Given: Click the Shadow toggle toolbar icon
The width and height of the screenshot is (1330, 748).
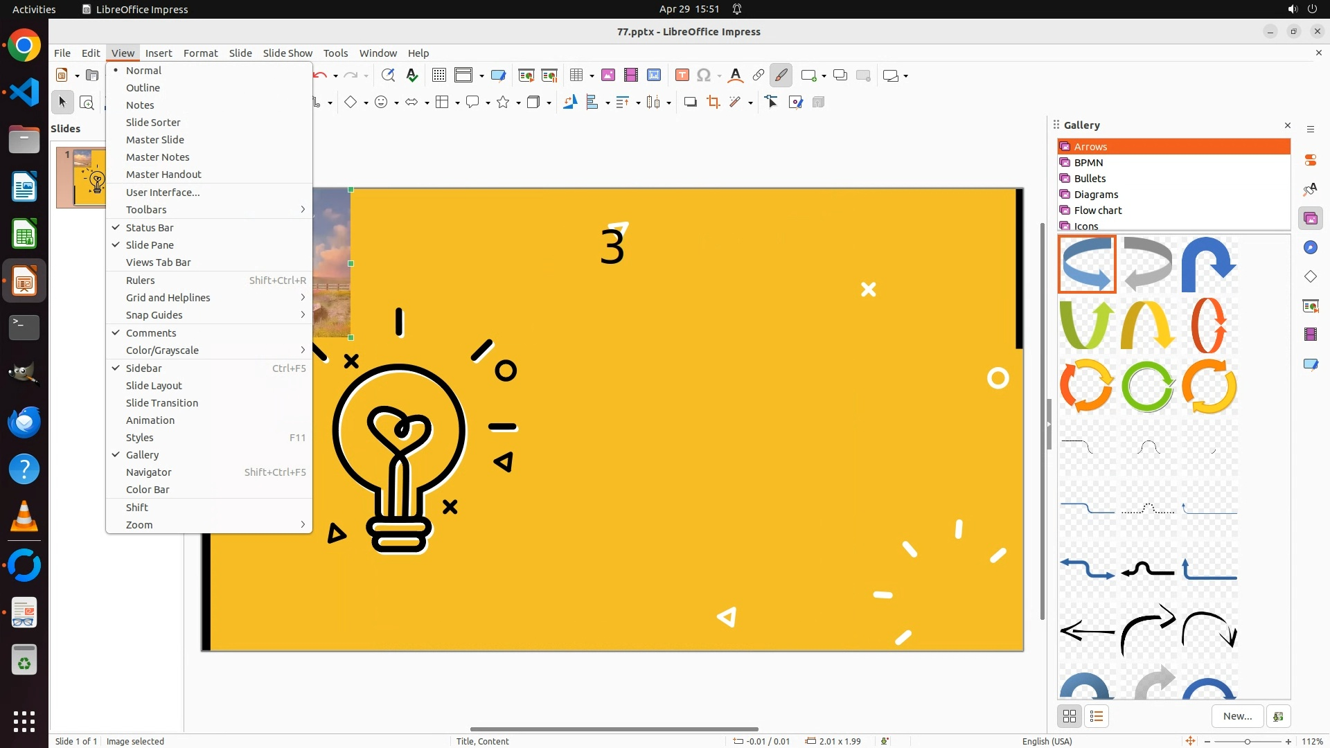Looking at the screenshot, I should 690,103.
